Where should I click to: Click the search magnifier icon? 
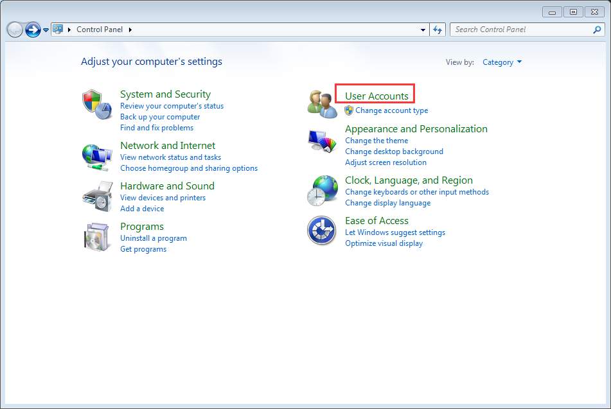(x=597, y=30)
